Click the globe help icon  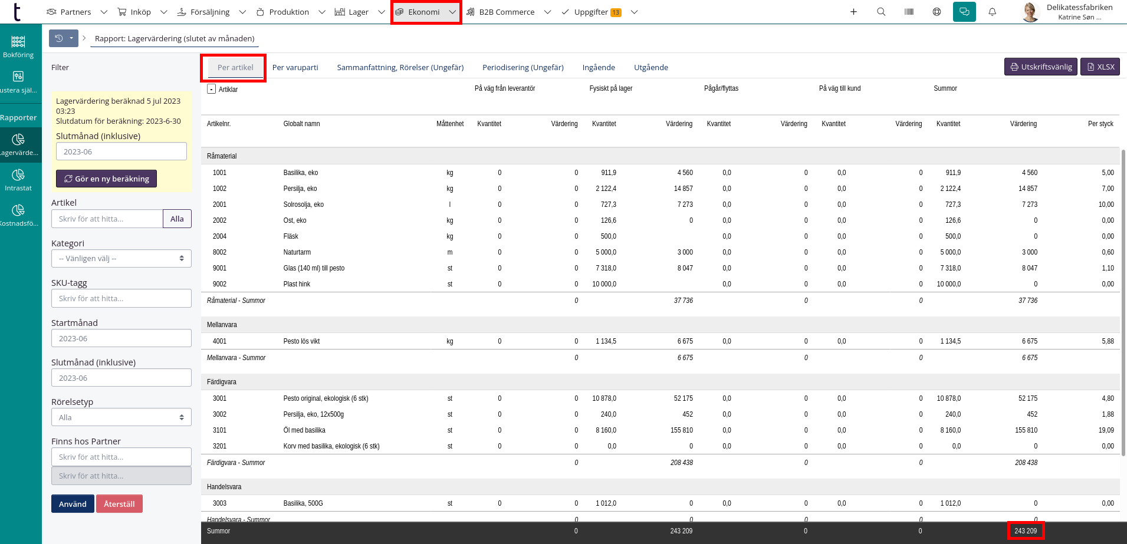tap(937, 12)
